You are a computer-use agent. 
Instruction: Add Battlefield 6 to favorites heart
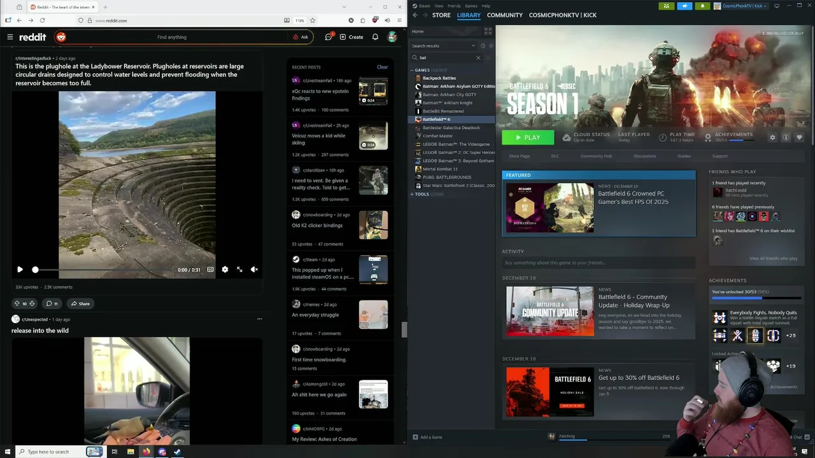point(799,137)
